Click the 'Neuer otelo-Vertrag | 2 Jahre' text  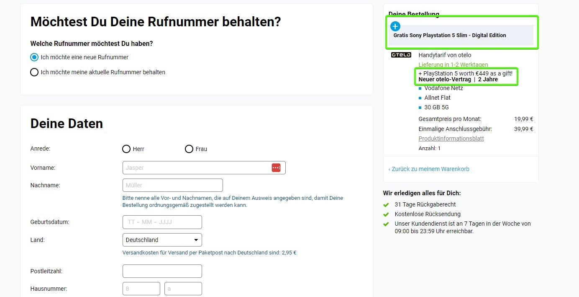(x=458, y=79)
